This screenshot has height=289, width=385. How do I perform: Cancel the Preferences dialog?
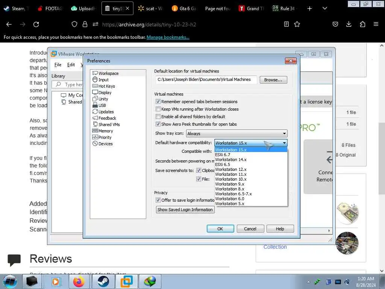(x=250, y=229)
